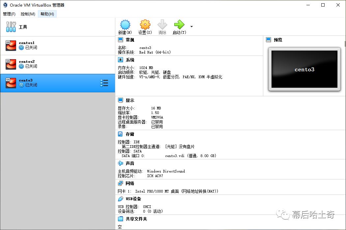Start the VM with green arrow (启动)
The width and height of the screenshot is (346, 230).
pos(179,25)
